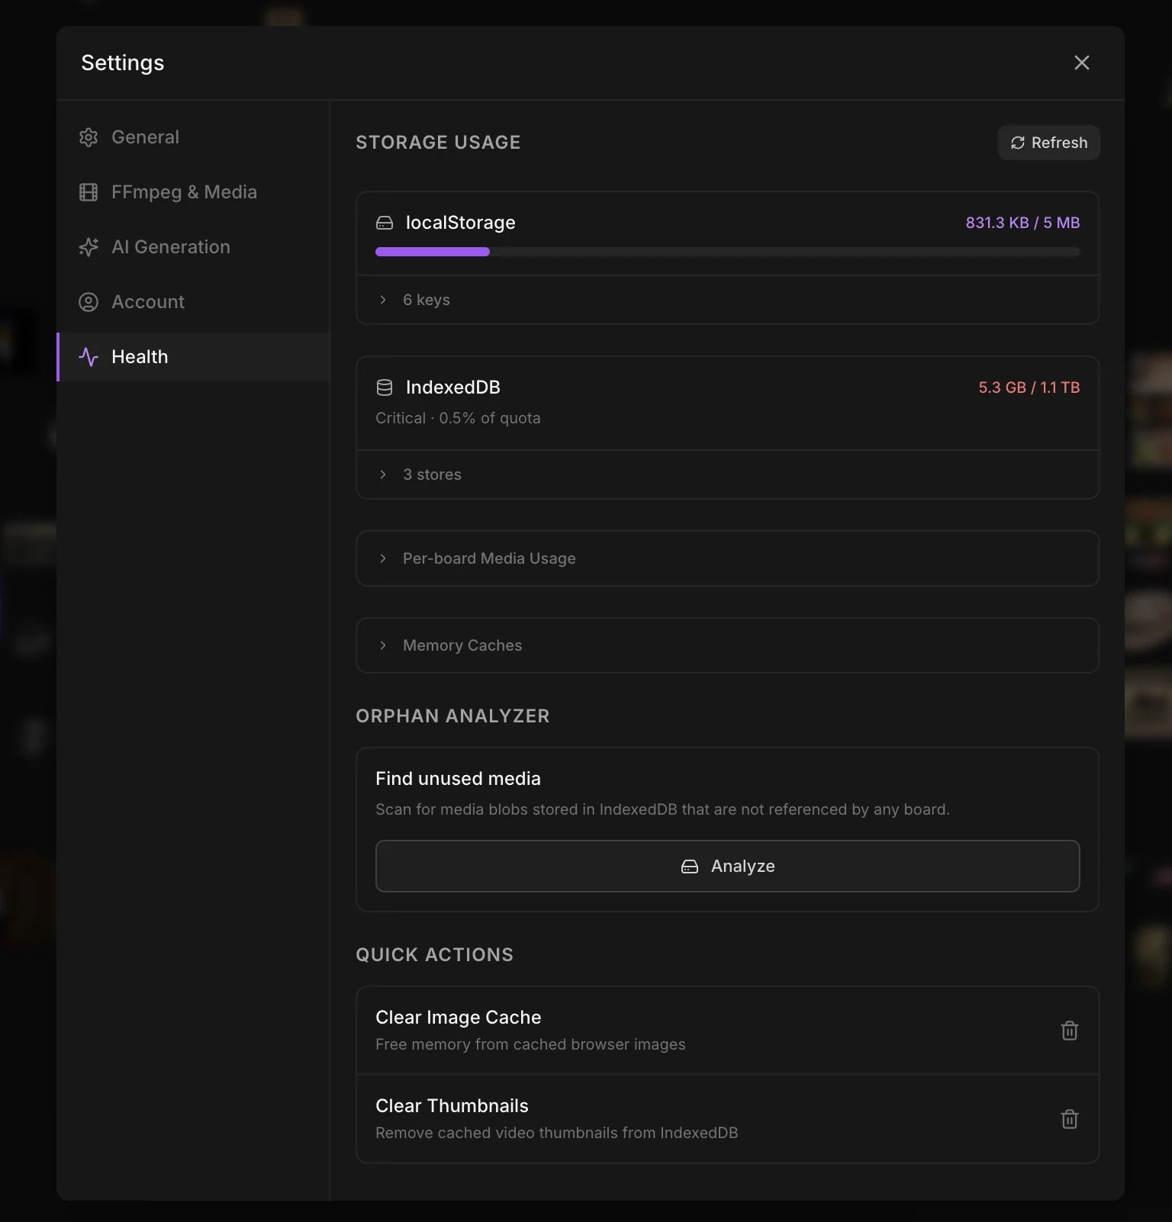Click the Clear Thumbnails trash icon

[x=1069, y=1119]
